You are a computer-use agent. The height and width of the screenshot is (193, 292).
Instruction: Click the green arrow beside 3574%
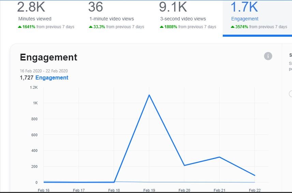pos(233,27)
